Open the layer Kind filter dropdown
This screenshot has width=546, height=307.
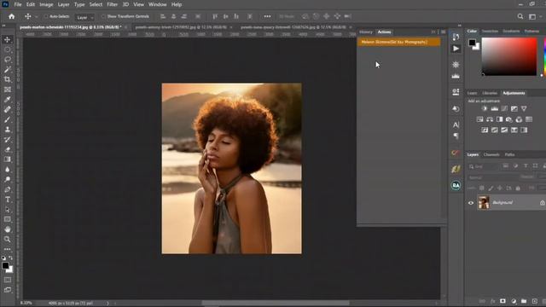point(484,166)
